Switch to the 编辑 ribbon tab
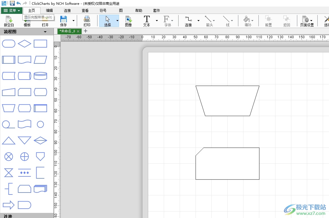Viewport: 329px width, 218px height. coord(50,10)
